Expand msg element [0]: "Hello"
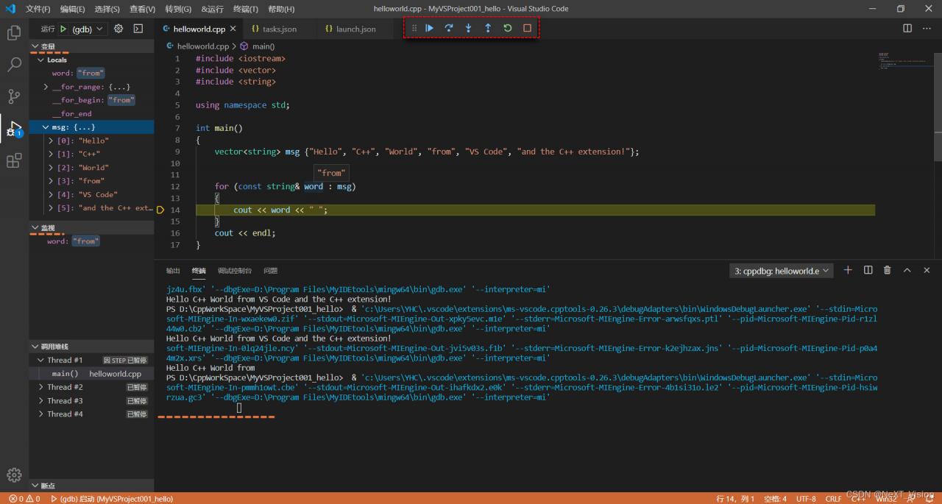942x504 pixels. coord(51,141)
